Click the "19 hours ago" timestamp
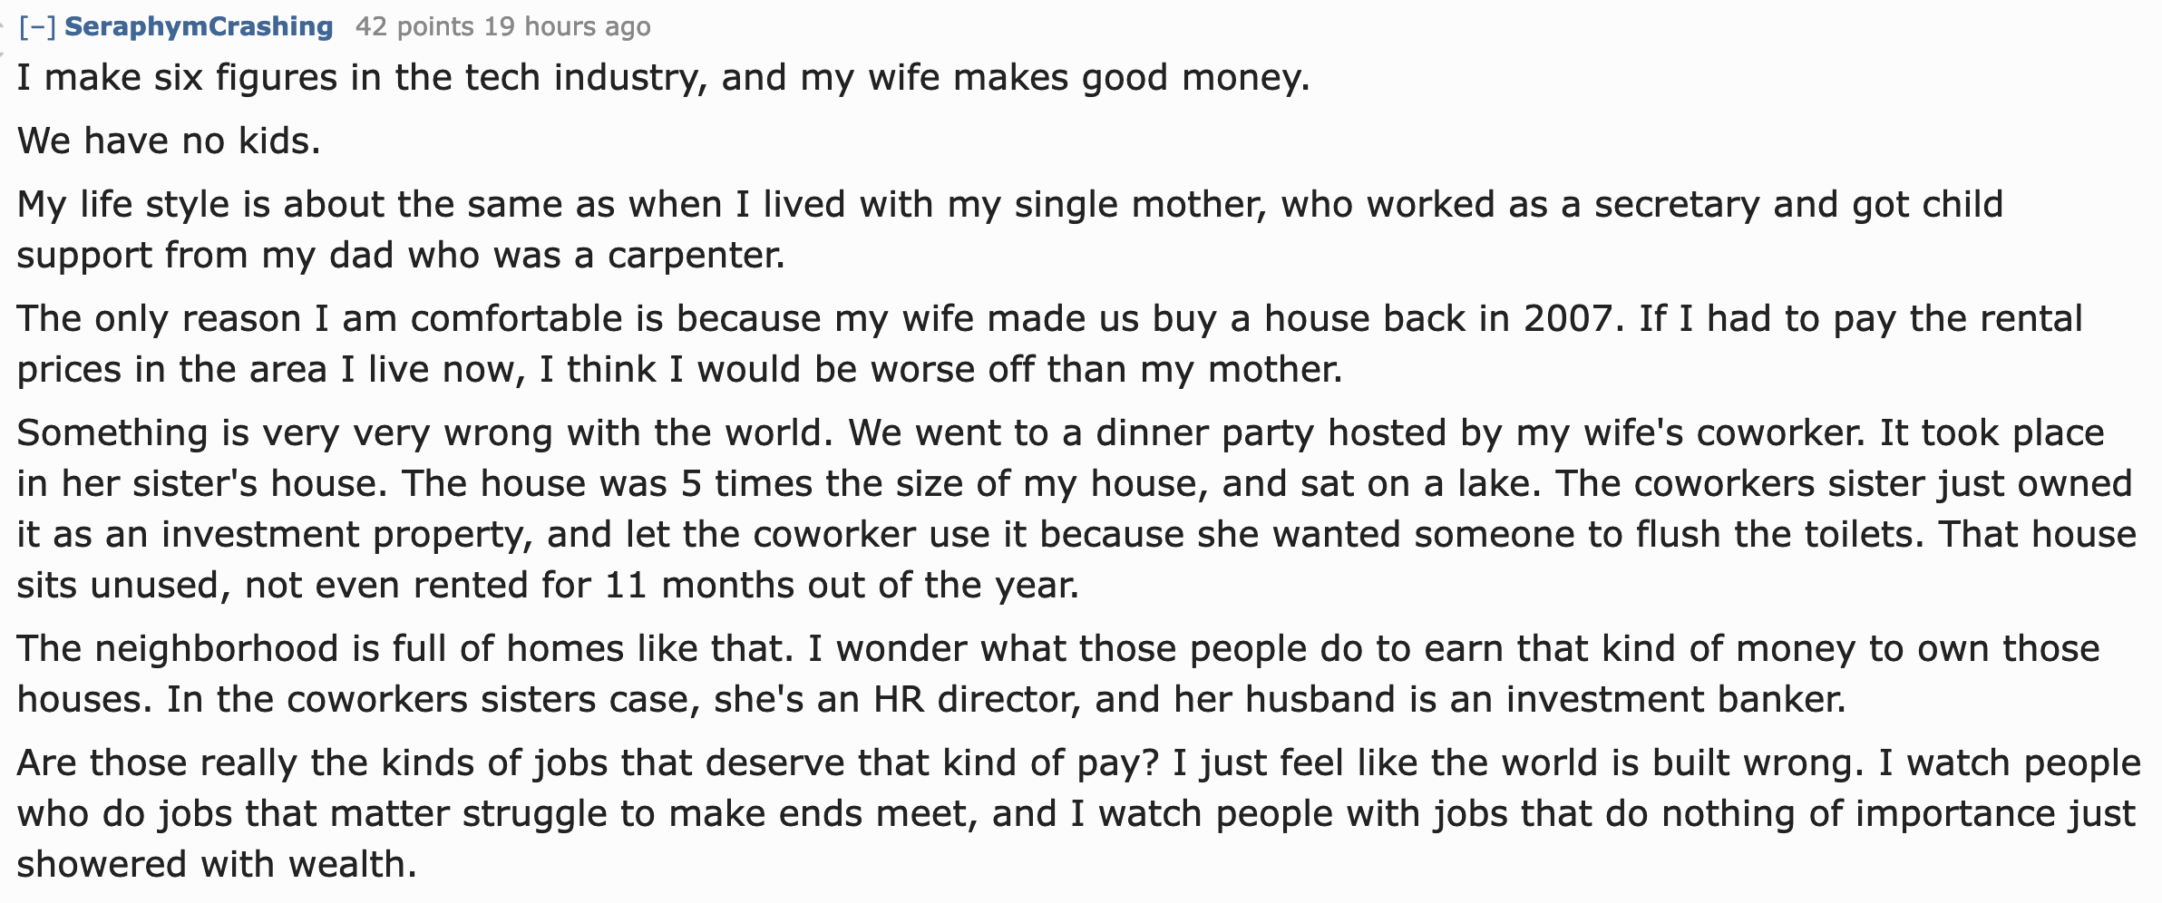 [x=567, y=27]
